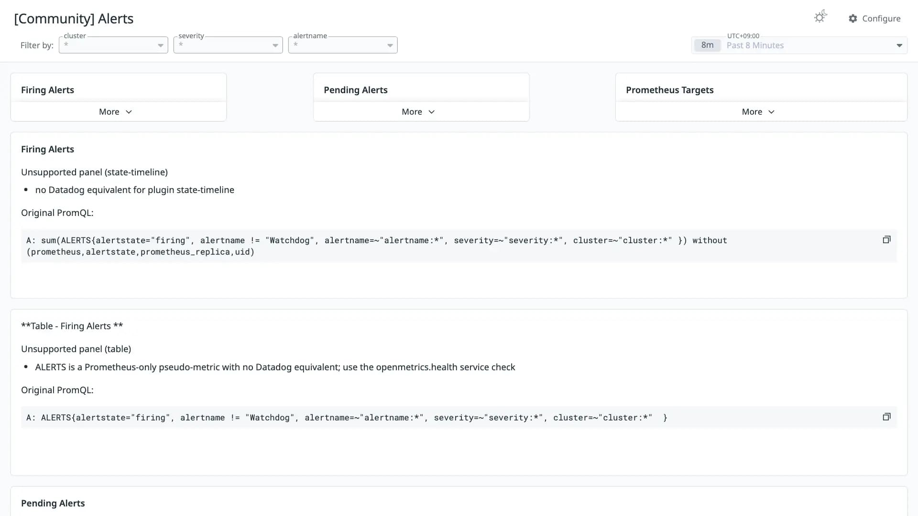Click the [Community] Alerts dashboard title
Viewport: 918px width, 516px height.
pyautogui.click(x=74, y=19)
